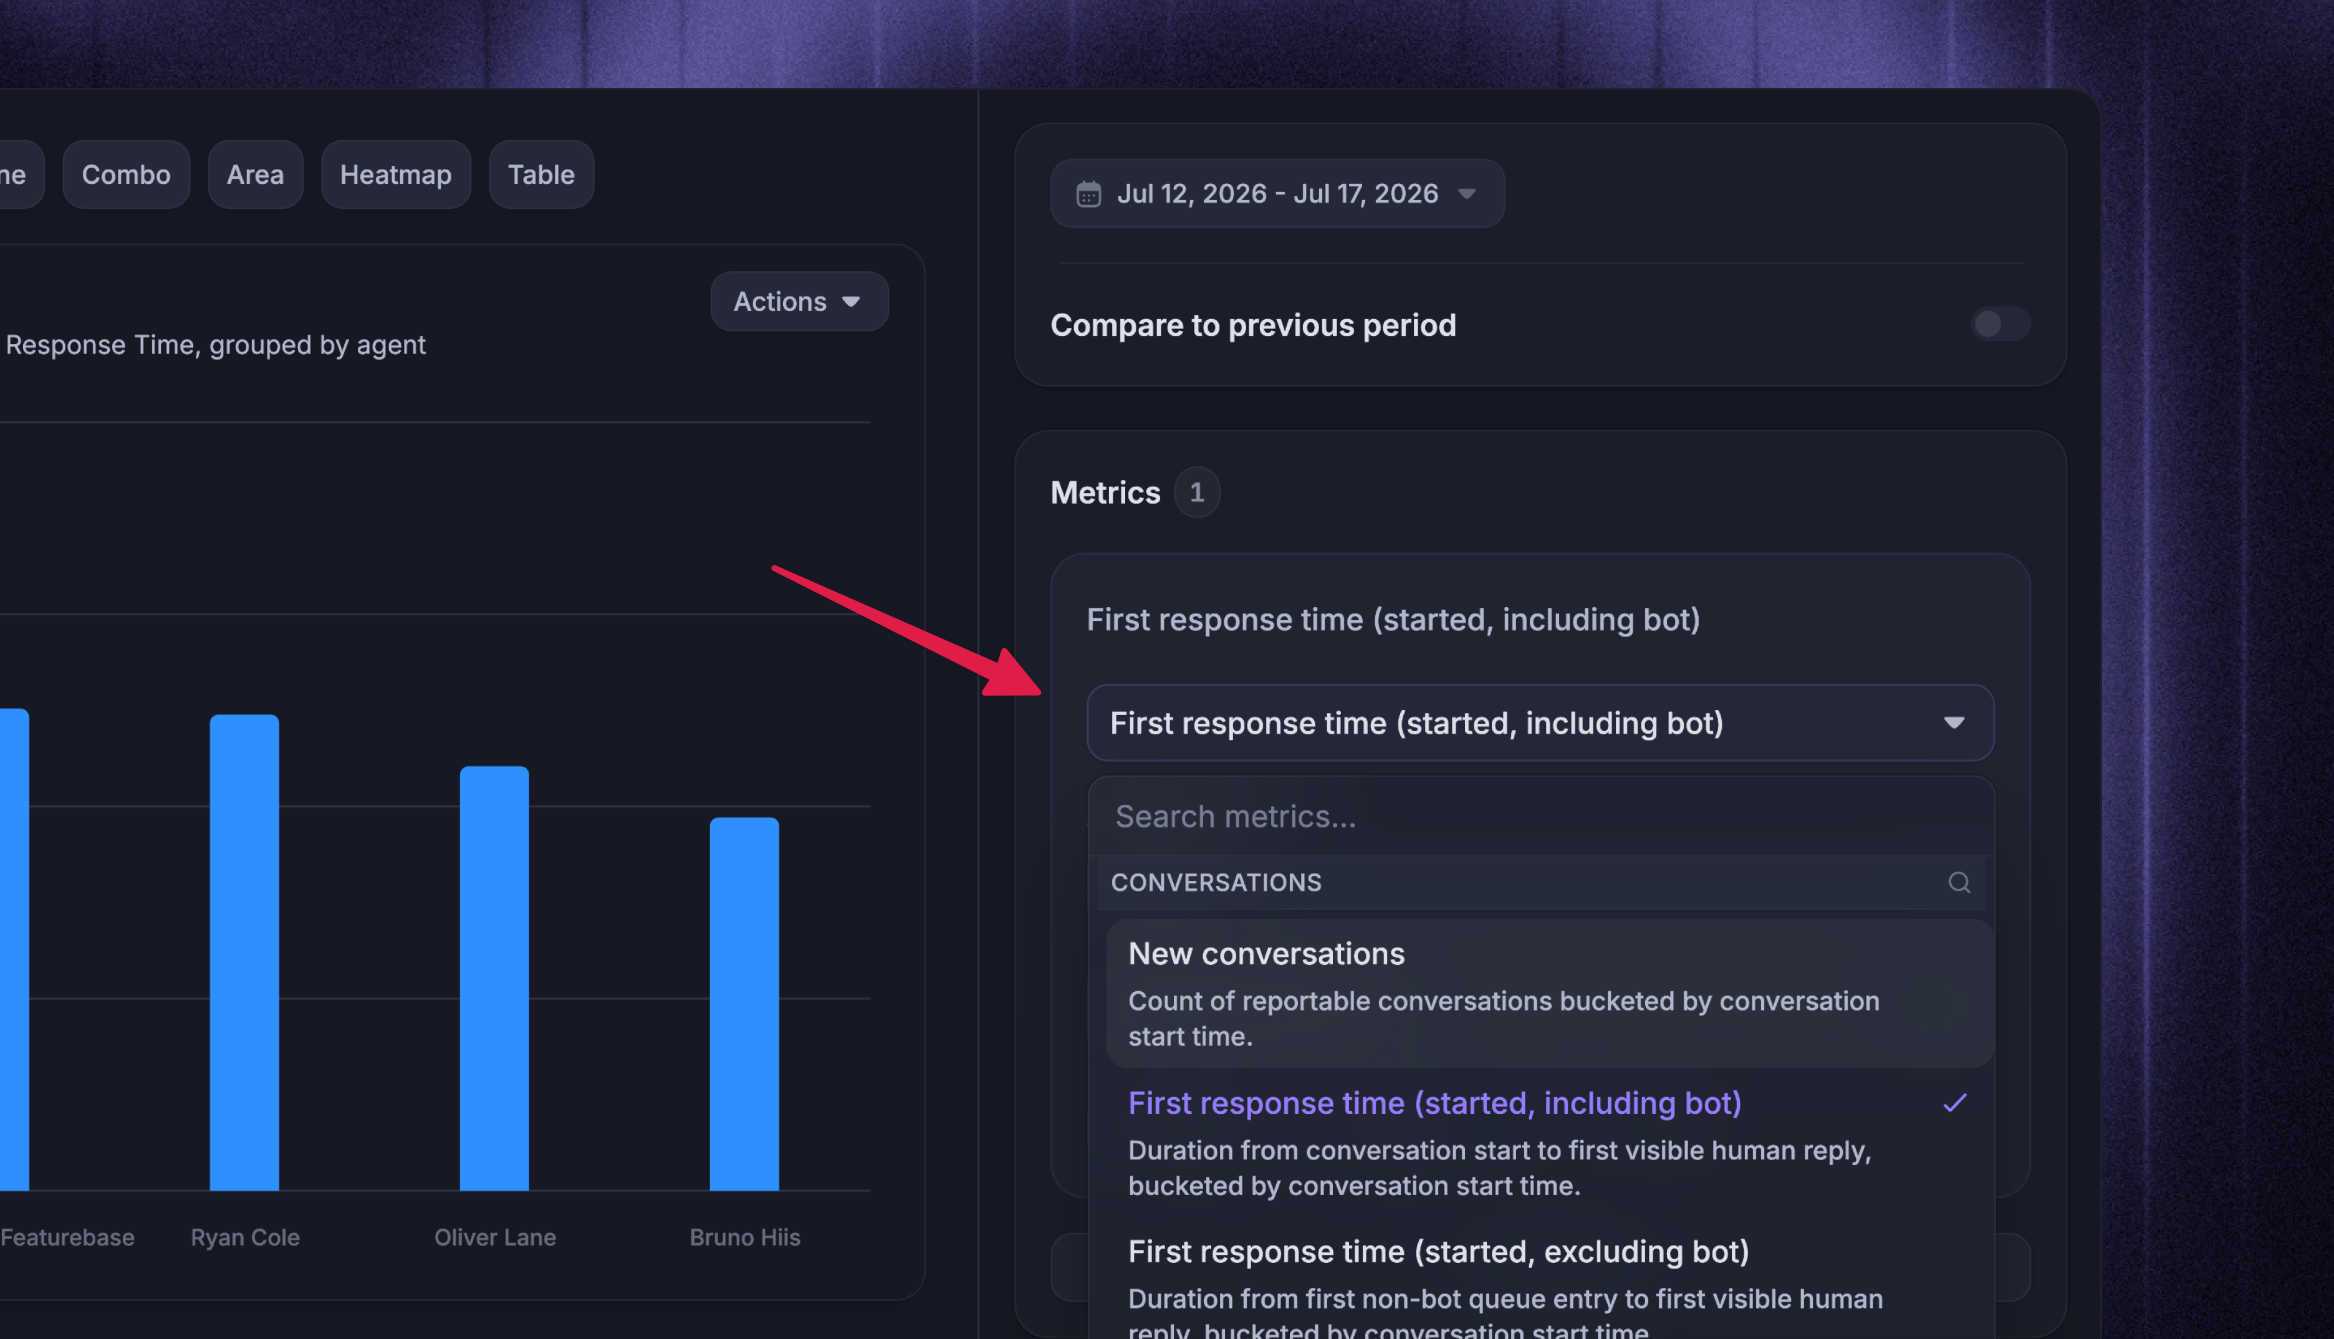Select the New conversations metric option

coord(1550,994)
